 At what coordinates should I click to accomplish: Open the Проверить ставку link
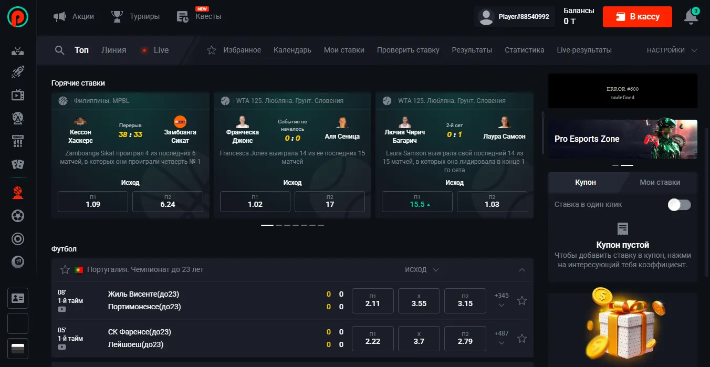(408, 50)
